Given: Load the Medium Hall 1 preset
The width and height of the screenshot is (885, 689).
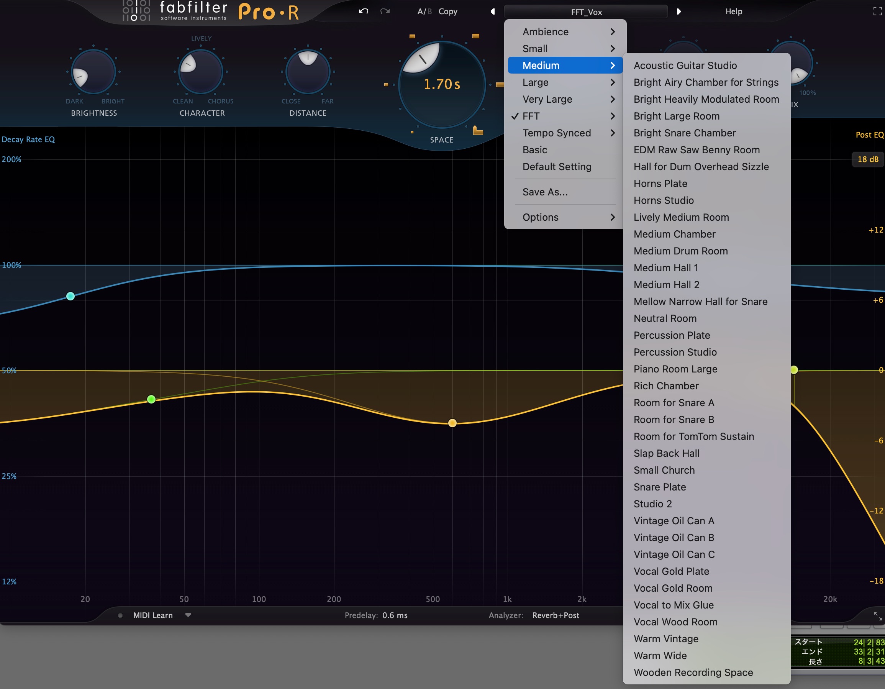Looking at the screenshot, I should point(706,268).
